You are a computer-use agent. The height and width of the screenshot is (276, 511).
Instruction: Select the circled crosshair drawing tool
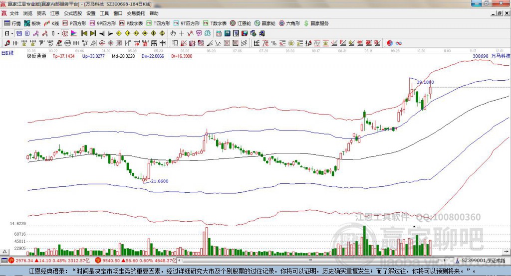(x=102, y=43)
